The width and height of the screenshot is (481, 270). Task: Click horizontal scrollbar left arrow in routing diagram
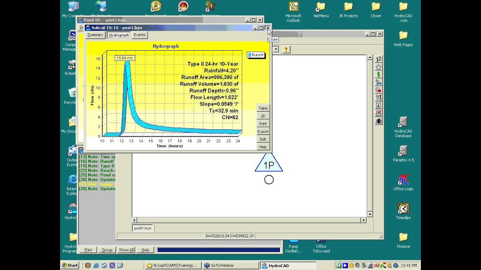point(135,220)
